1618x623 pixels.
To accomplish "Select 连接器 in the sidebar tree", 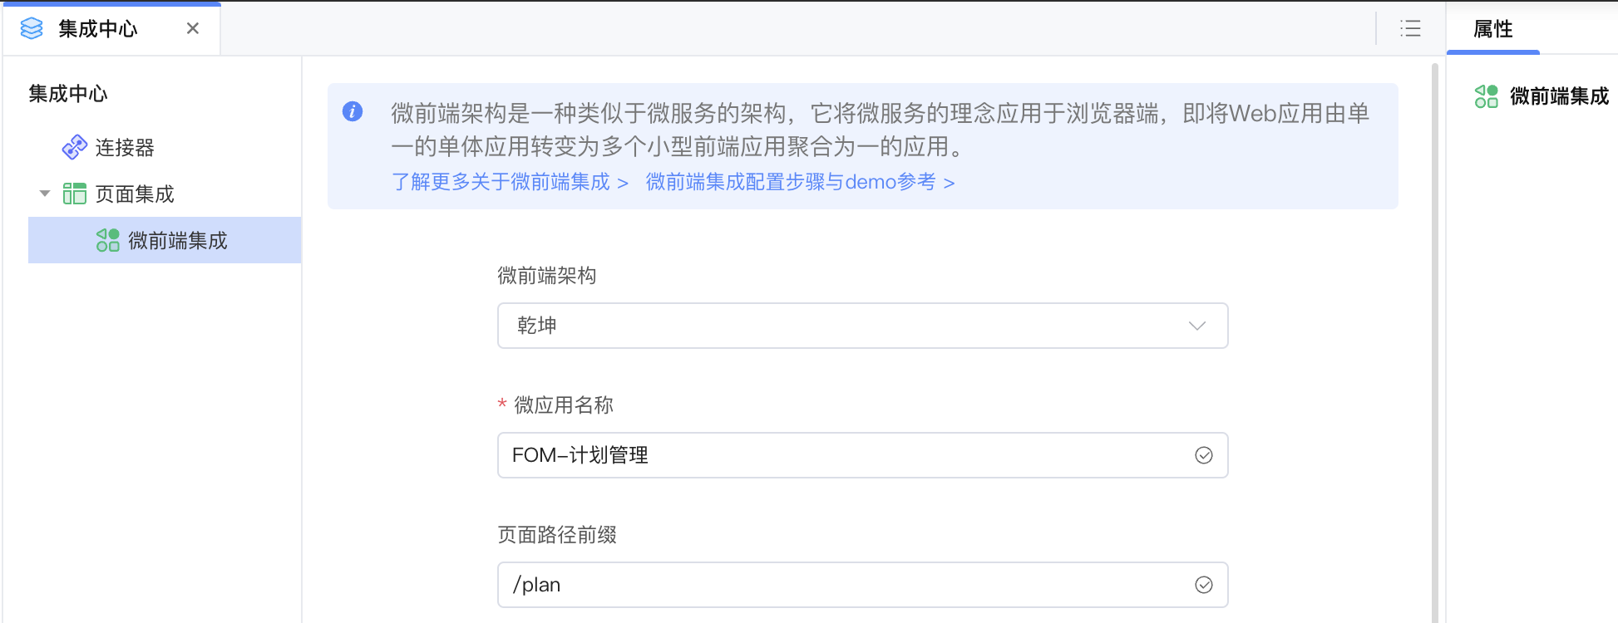I will 125,147.
